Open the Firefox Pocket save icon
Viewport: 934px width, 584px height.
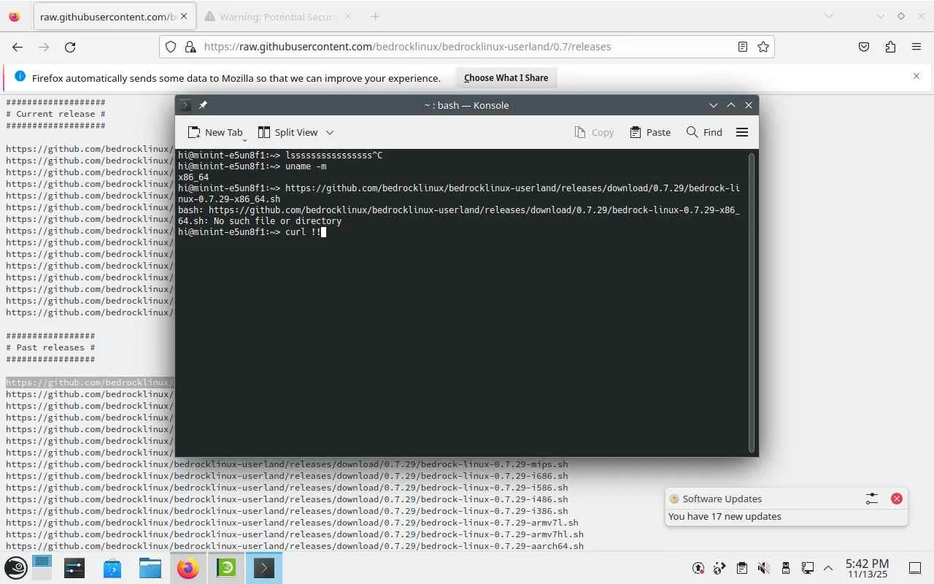(x=864, y=47)
